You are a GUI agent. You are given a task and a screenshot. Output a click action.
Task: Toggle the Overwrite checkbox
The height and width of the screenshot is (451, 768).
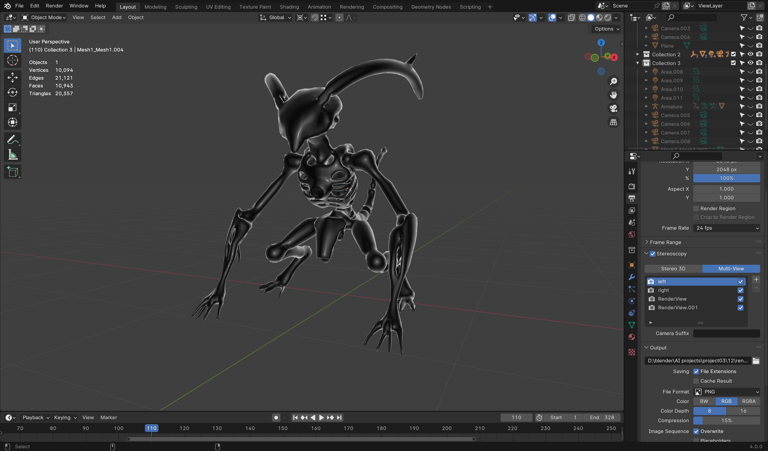(x=696, y=432)
